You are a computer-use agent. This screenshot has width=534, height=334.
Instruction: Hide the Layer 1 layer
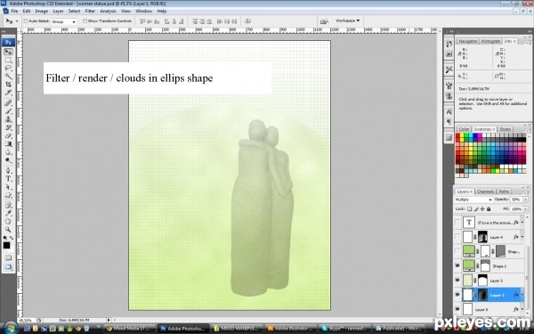click(x=457, y=295)
